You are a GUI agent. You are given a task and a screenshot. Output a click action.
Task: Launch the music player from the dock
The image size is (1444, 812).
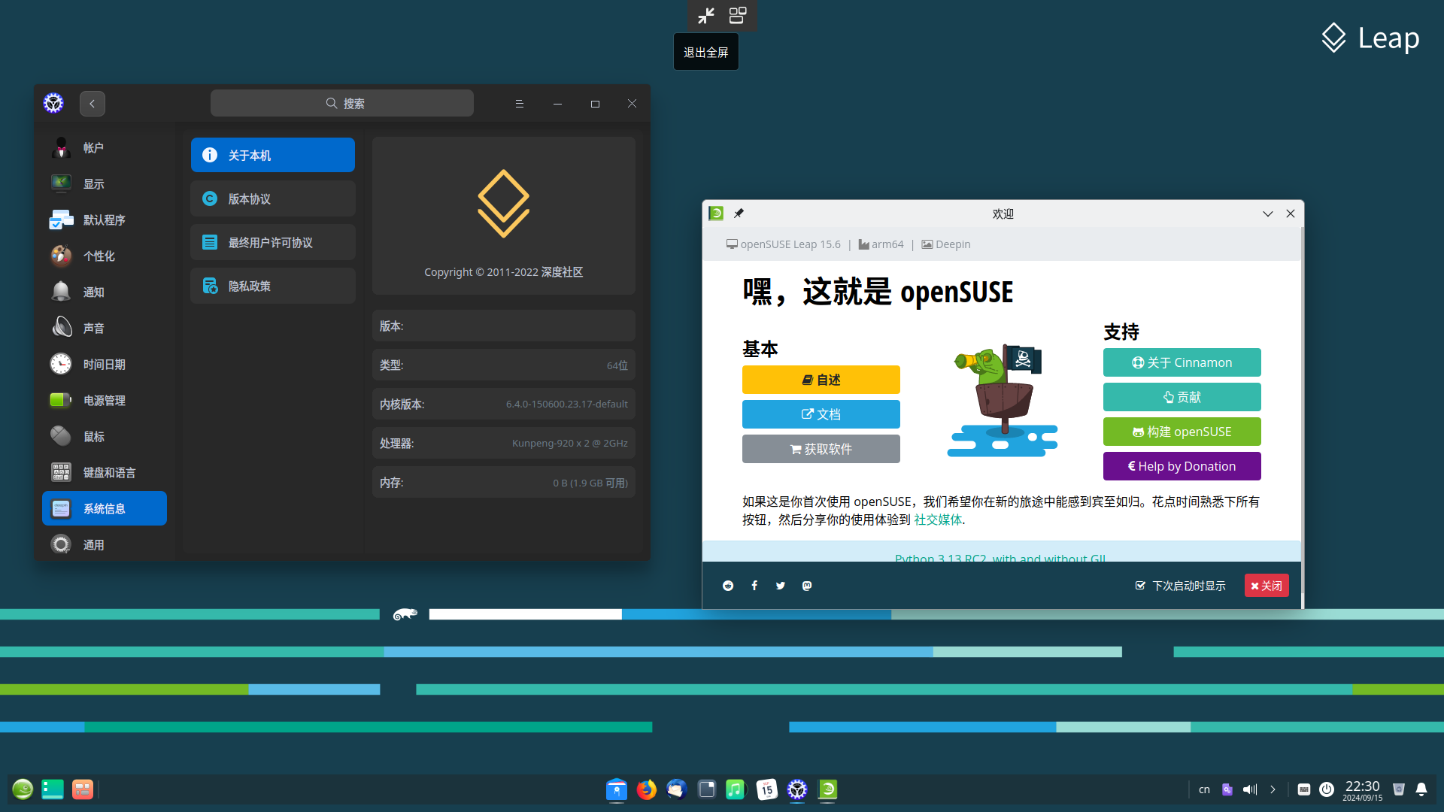(x=736, y=789)
